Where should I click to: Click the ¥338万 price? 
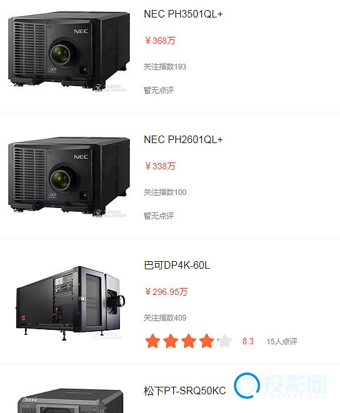160,166
